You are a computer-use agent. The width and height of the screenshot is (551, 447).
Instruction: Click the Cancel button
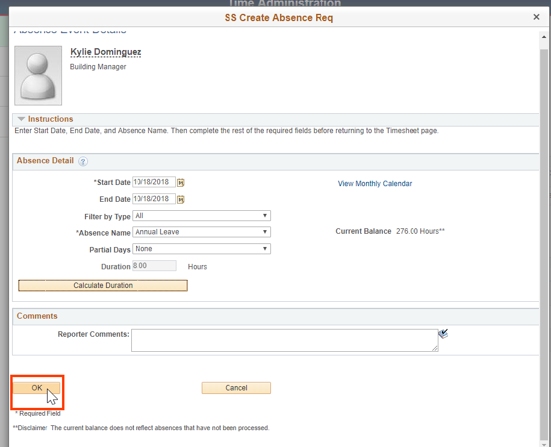pos(236,387)
